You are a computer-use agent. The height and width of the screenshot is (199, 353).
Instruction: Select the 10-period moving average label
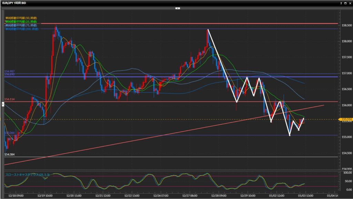21,18
